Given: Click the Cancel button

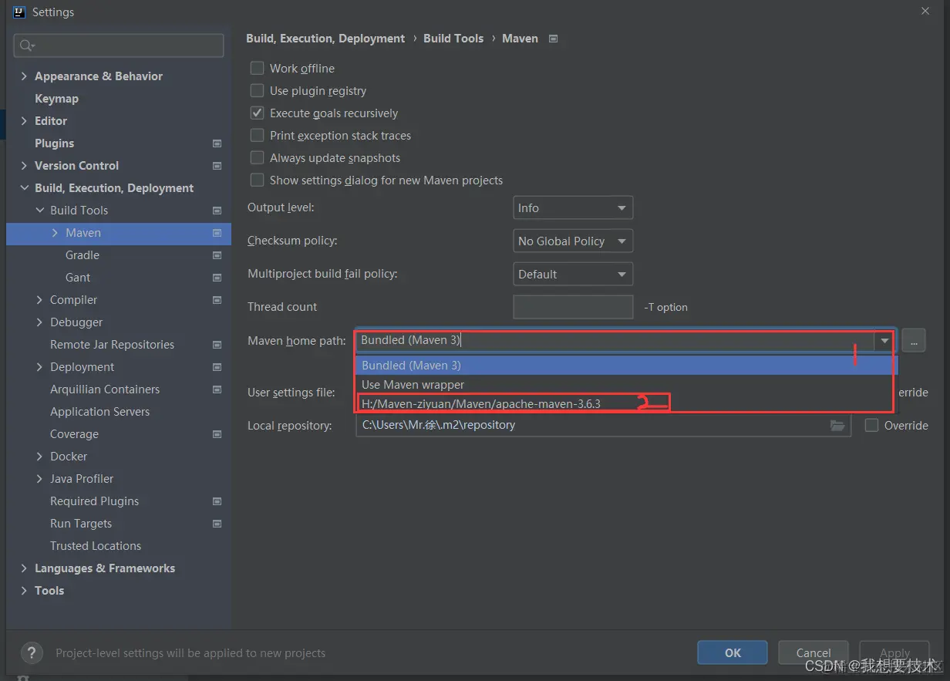Looking at the screenshot, I should (x=814, y=652).
